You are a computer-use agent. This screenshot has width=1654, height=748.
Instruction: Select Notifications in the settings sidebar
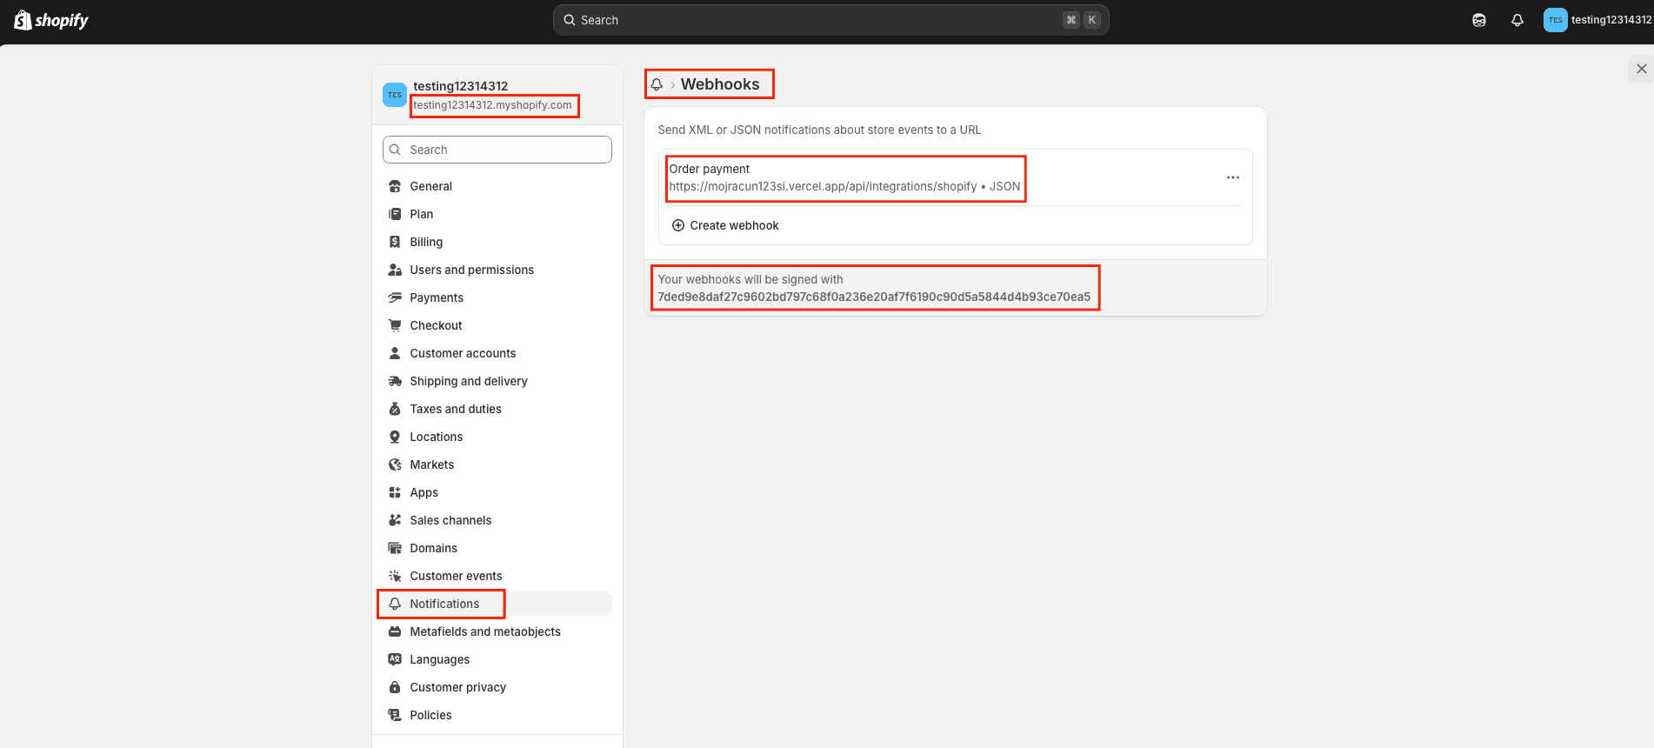(444, 604)
